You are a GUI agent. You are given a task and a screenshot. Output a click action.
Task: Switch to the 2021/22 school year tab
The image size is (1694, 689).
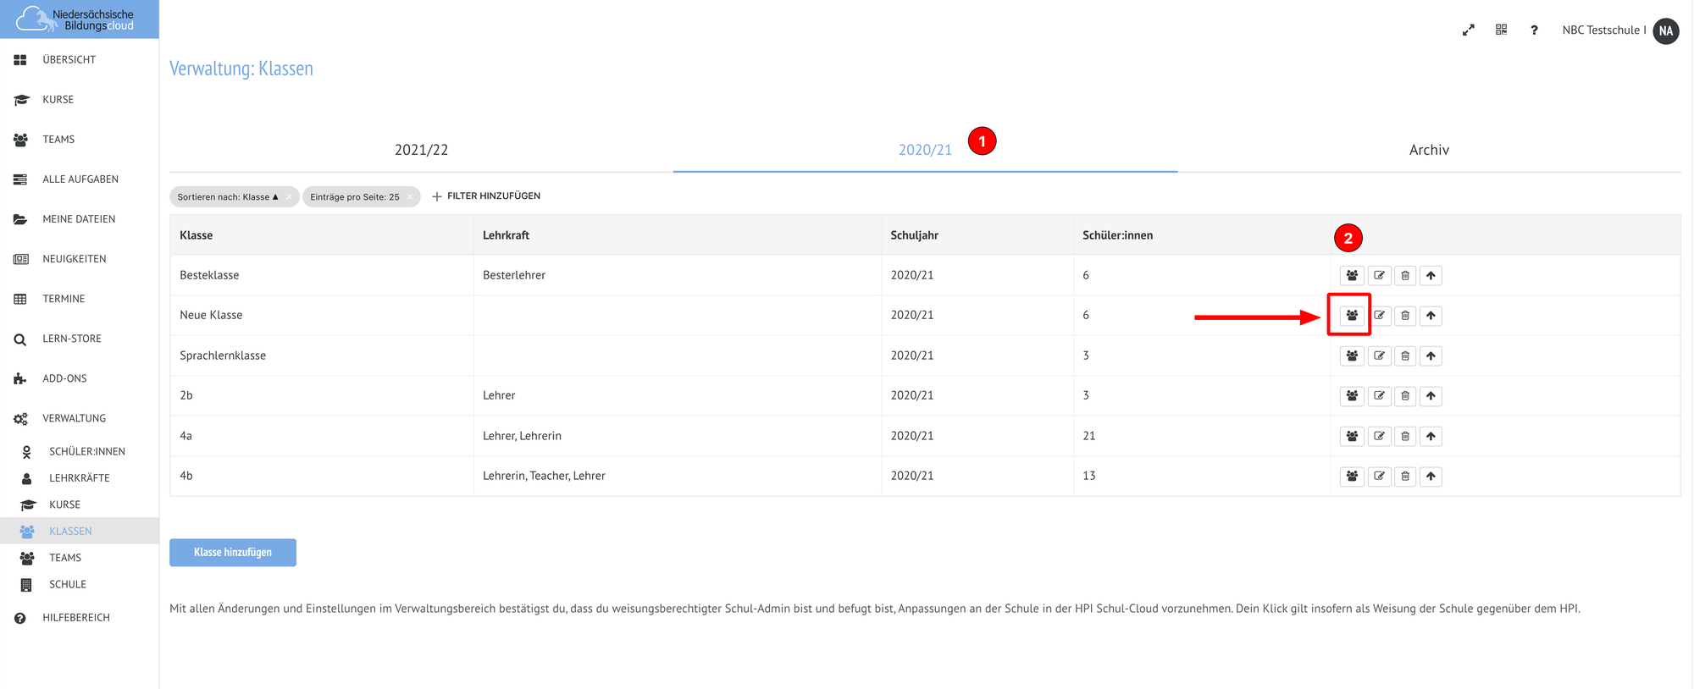tap(421, 150)
